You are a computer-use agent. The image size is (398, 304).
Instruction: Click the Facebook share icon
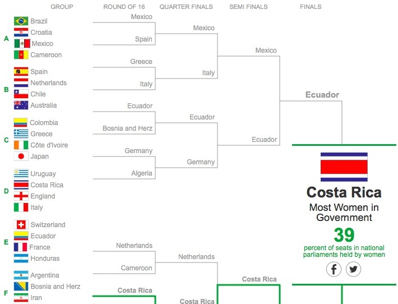334,269
